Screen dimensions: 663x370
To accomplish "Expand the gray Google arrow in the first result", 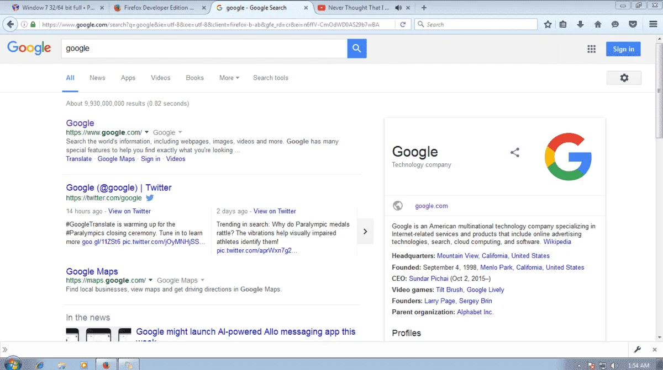I will [x=180, y=132].
